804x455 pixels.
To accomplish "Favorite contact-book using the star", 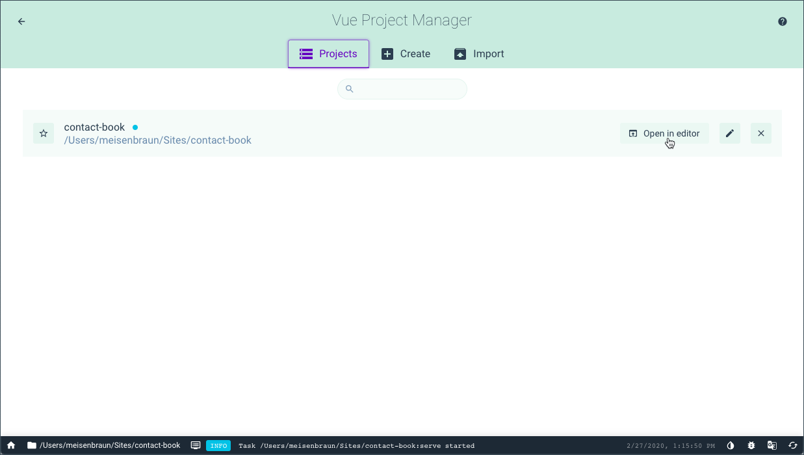I will 43,133.
